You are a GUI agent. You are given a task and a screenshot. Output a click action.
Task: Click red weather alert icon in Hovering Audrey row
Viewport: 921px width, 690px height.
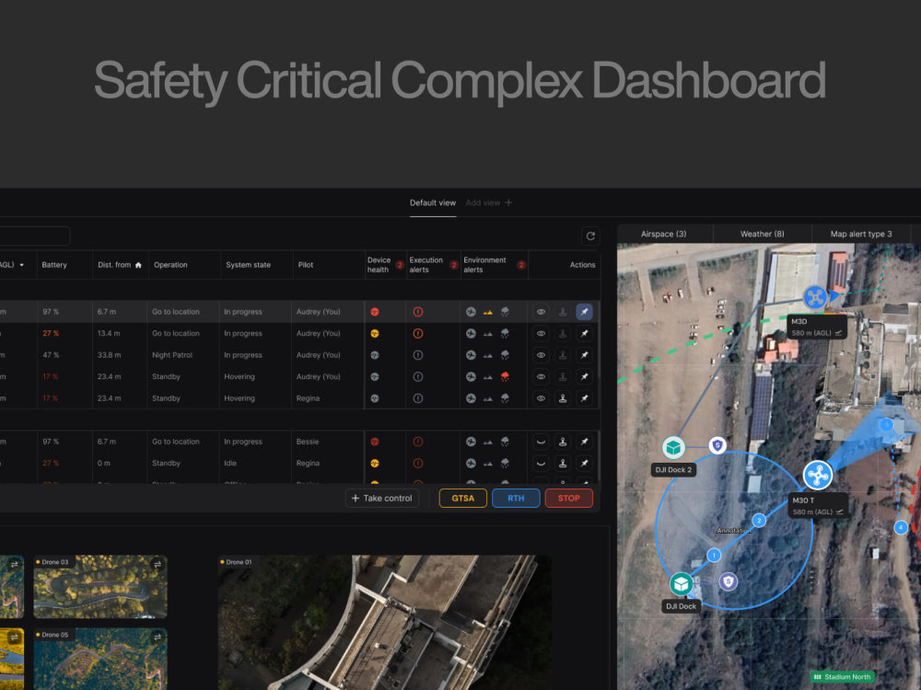pos(505,376)
